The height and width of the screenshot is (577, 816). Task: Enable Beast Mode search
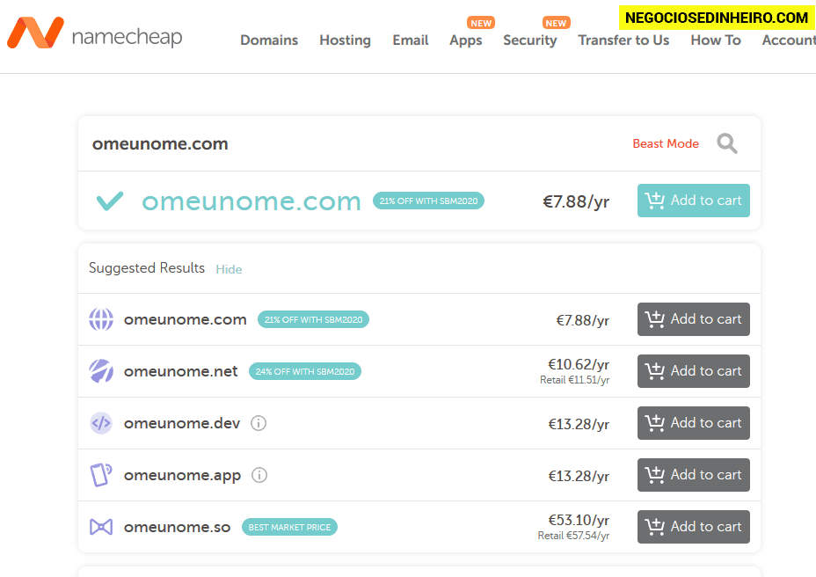[666, 143]
